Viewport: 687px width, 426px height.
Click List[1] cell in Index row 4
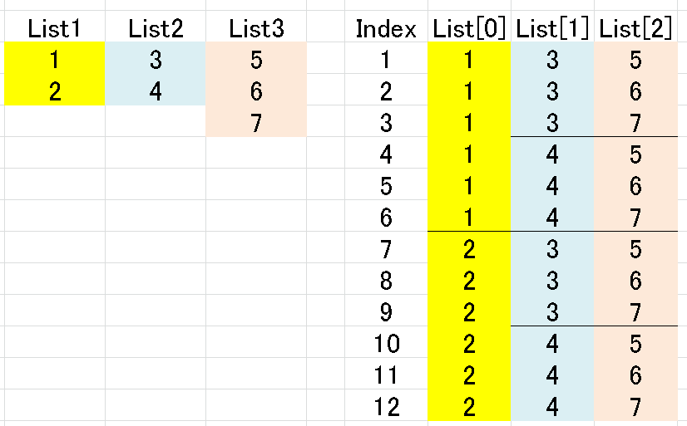[x=552, y=153]
